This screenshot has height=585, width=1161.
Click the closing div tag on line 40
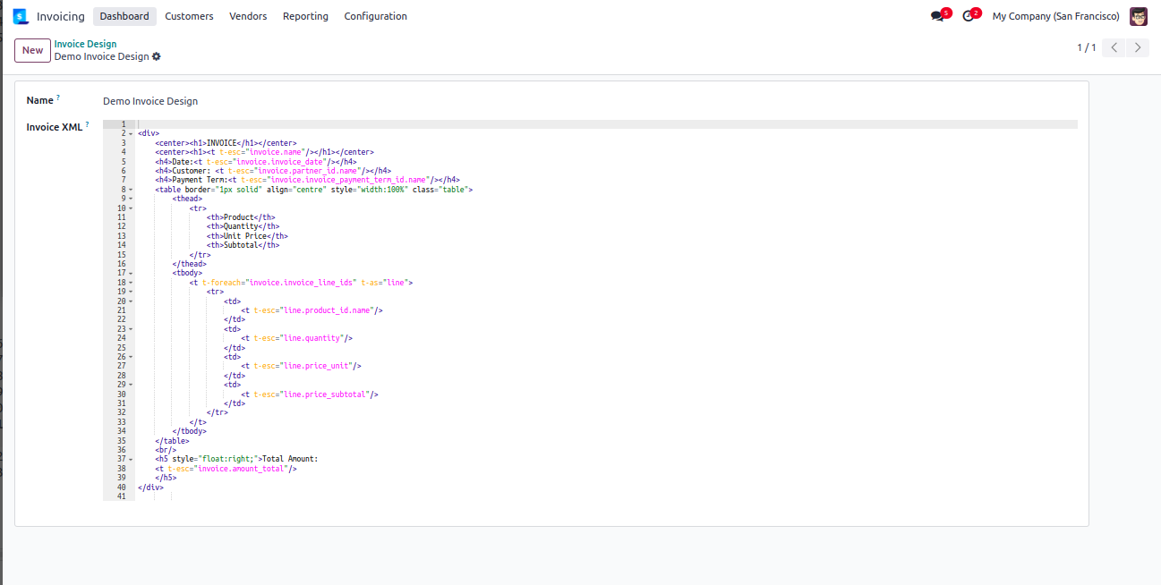(x=150, y=487)
